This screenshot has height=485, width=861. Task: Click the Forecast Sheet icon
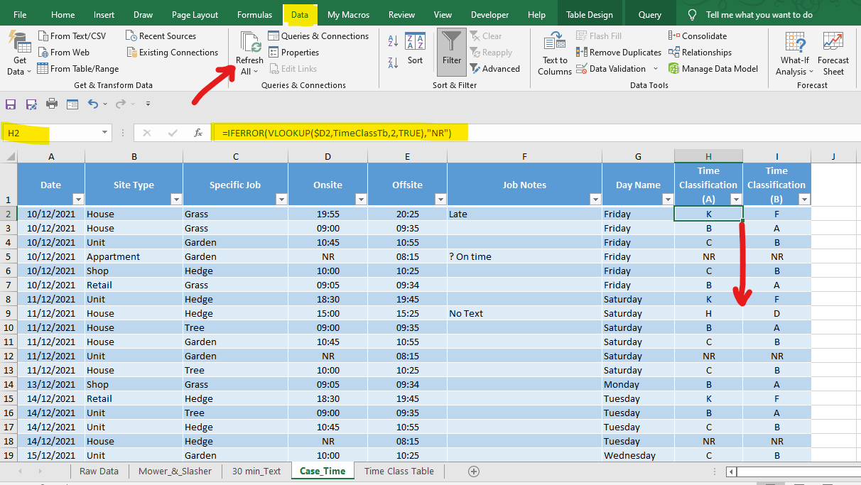[833, 53]
